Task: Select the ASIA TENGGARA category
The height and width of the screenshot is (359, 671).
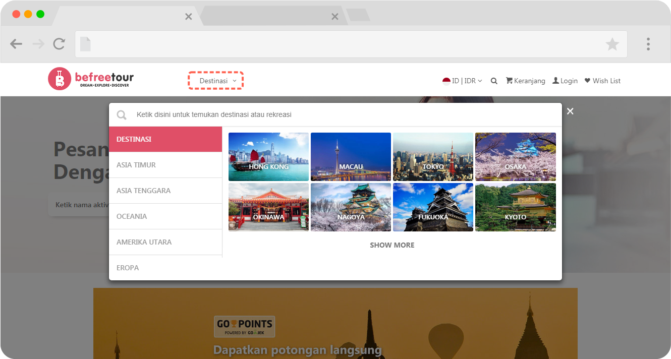Action: [165, 191]
